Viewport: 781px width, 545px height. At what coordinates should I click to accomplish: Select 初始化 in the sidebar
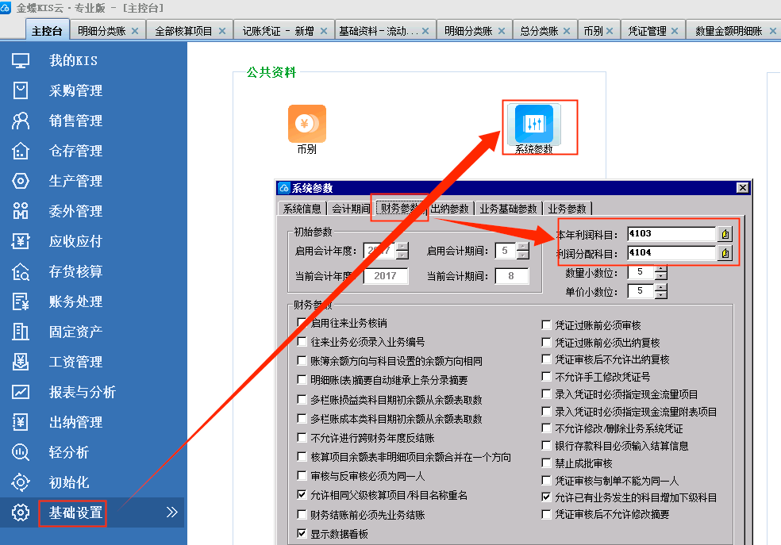pyautogui.click(x=69, y=482)
